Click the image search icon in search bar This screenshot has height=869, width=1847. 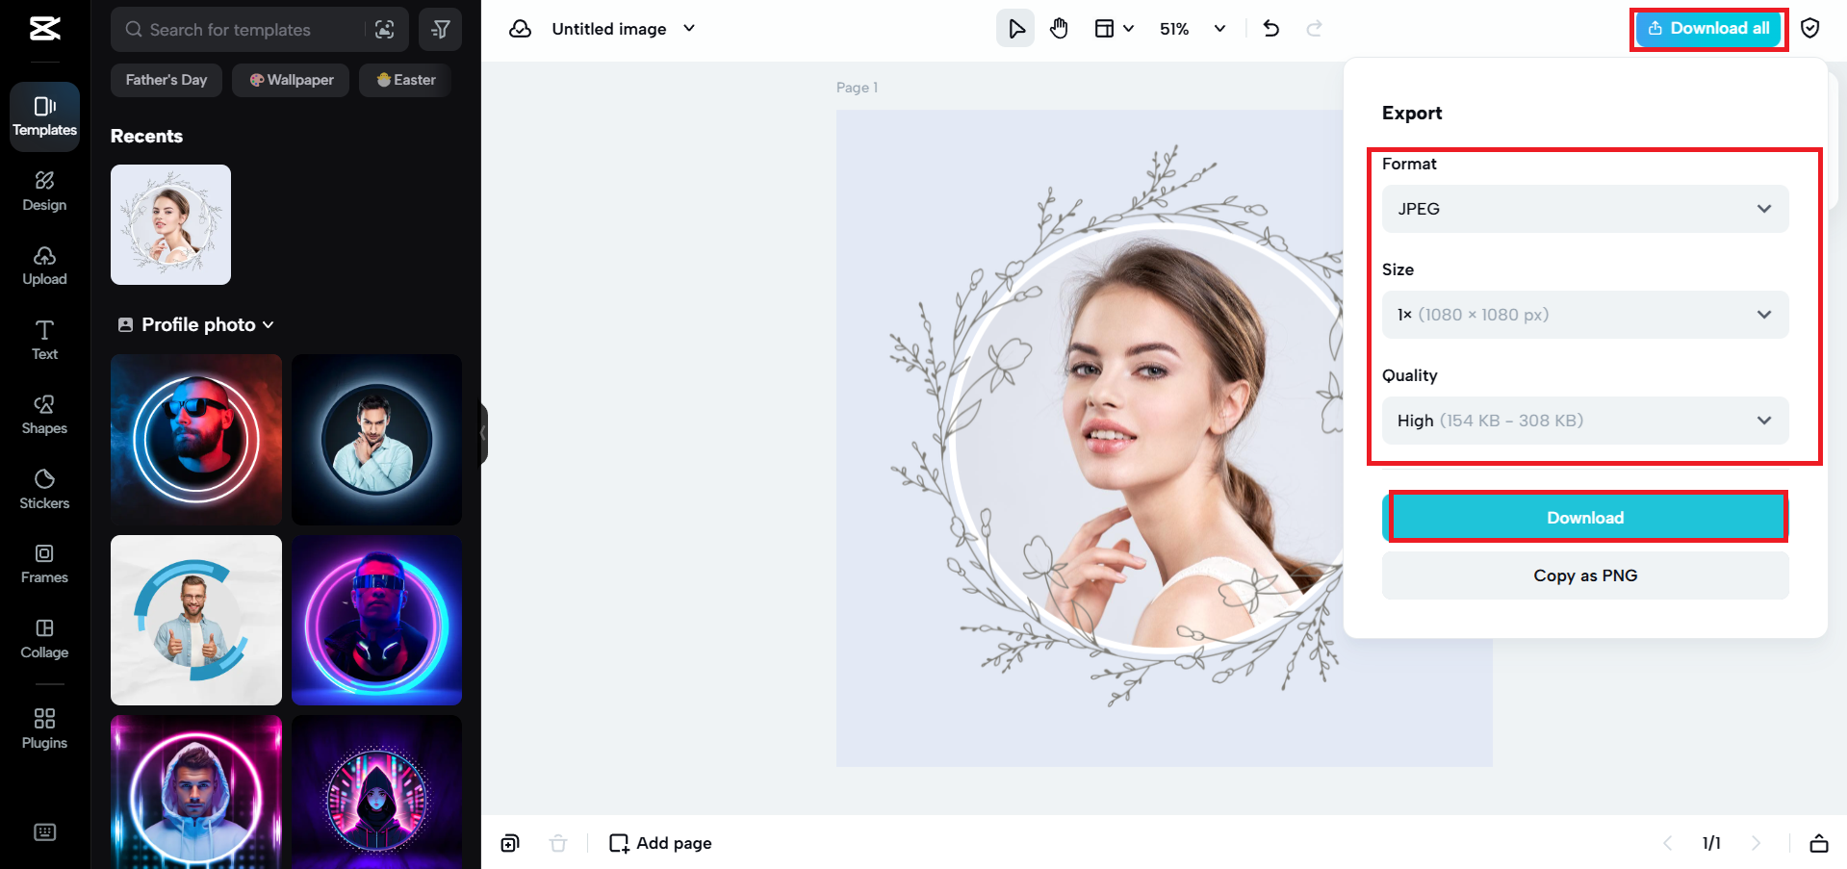(x=385, y=30)
